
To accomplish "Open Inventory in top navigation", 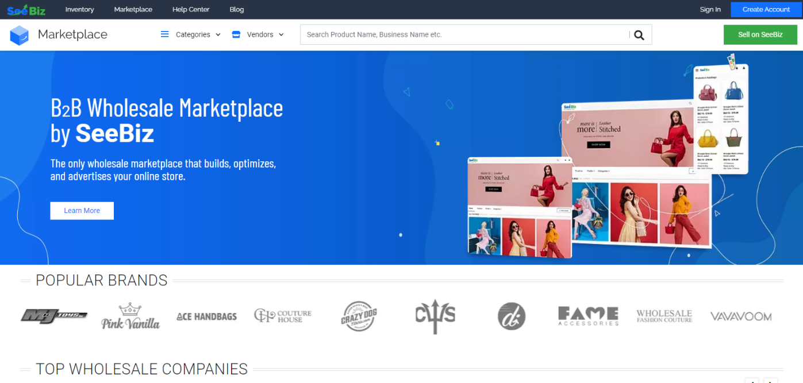I will (x=79, y=9).
